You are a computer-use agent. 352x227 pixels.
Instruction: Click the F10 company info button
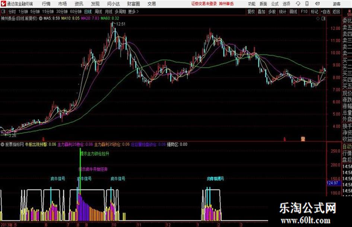[x=304, y=12]
